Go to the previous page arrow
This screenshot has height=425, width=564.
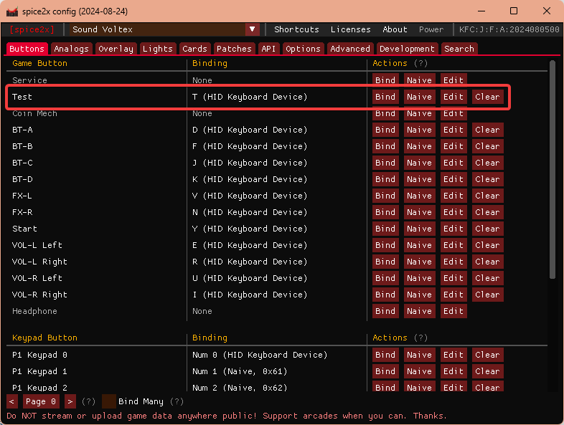pyautogui.click(x=12, y=401)
